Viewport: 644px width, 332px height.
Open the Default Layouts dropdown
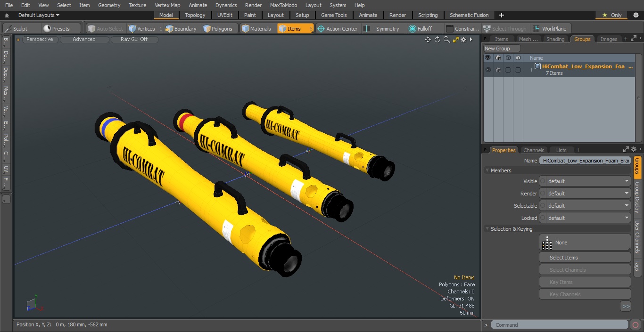[x=39, y=15]
